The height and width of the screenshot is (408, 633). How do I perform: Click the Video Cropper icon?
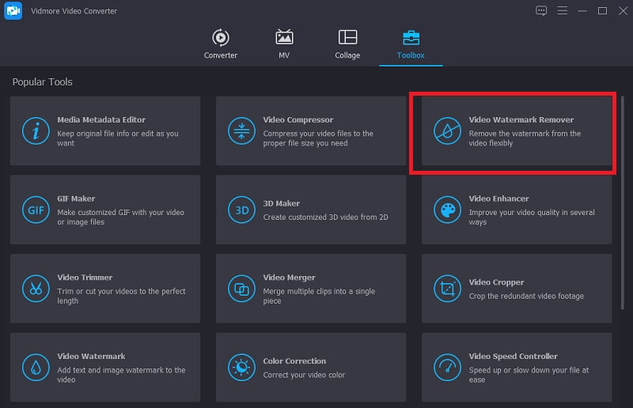pyautogui.click(x=447, y=289)
